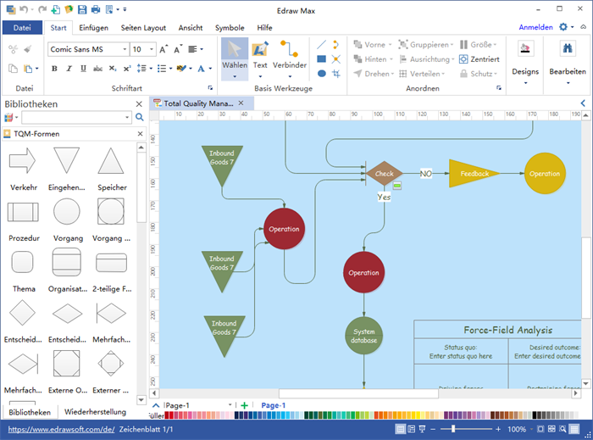
Task: Click the Anmelden sign-in link
Action: (535, 27)
